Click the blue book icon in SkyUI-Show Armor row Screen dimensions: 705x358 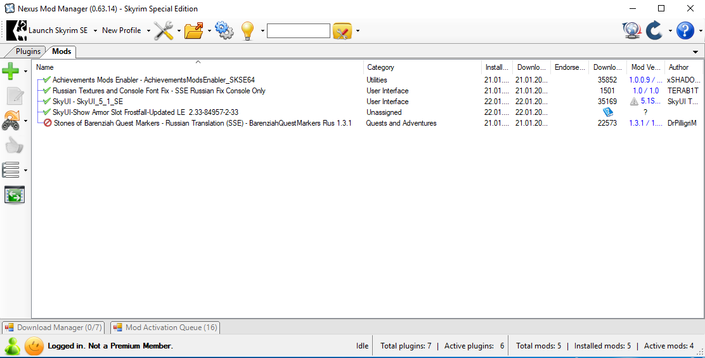coord(607,112)
